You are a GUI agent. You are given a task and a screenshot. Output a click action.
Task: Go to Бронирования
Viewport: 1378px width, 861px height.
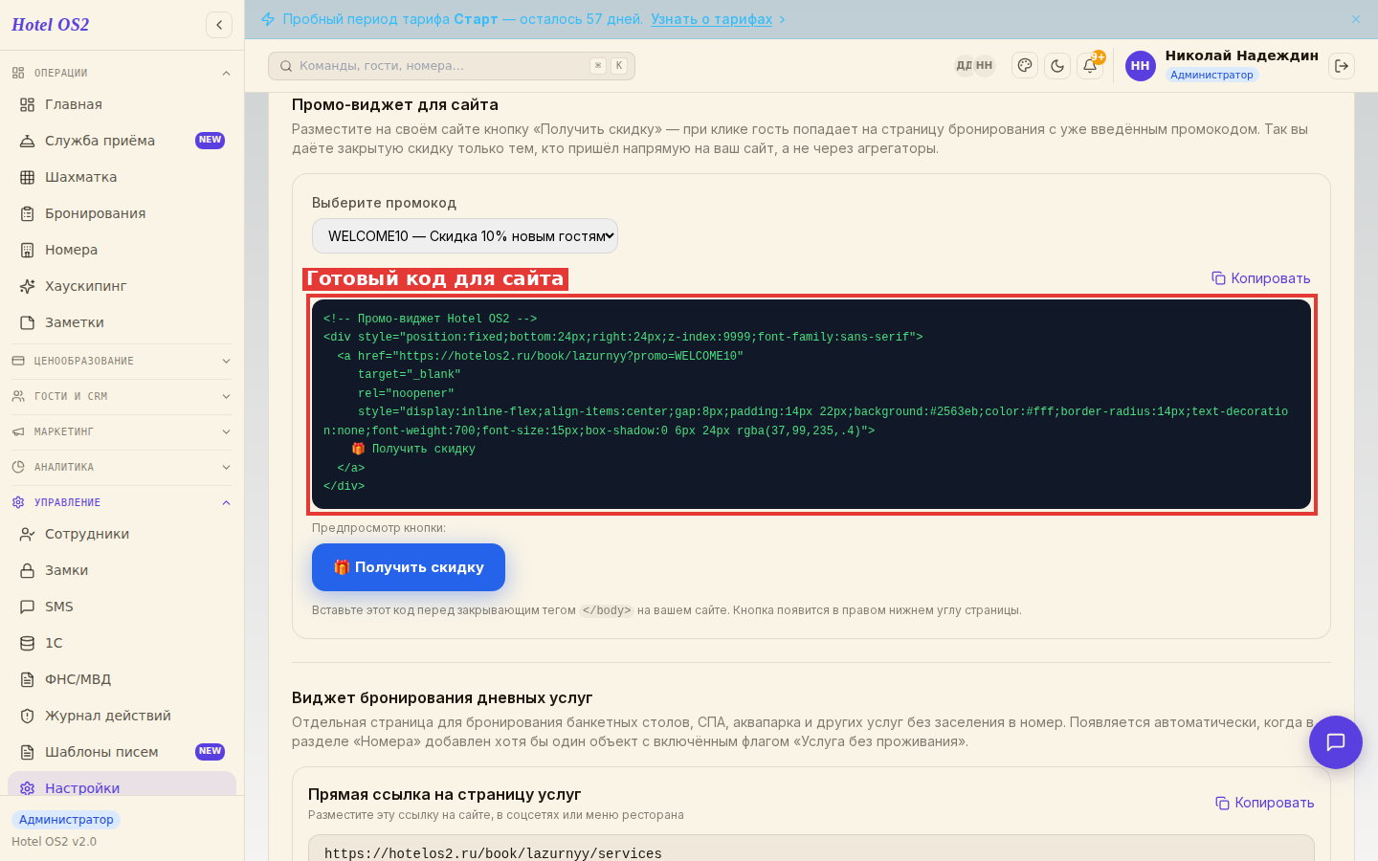point(121,213)
